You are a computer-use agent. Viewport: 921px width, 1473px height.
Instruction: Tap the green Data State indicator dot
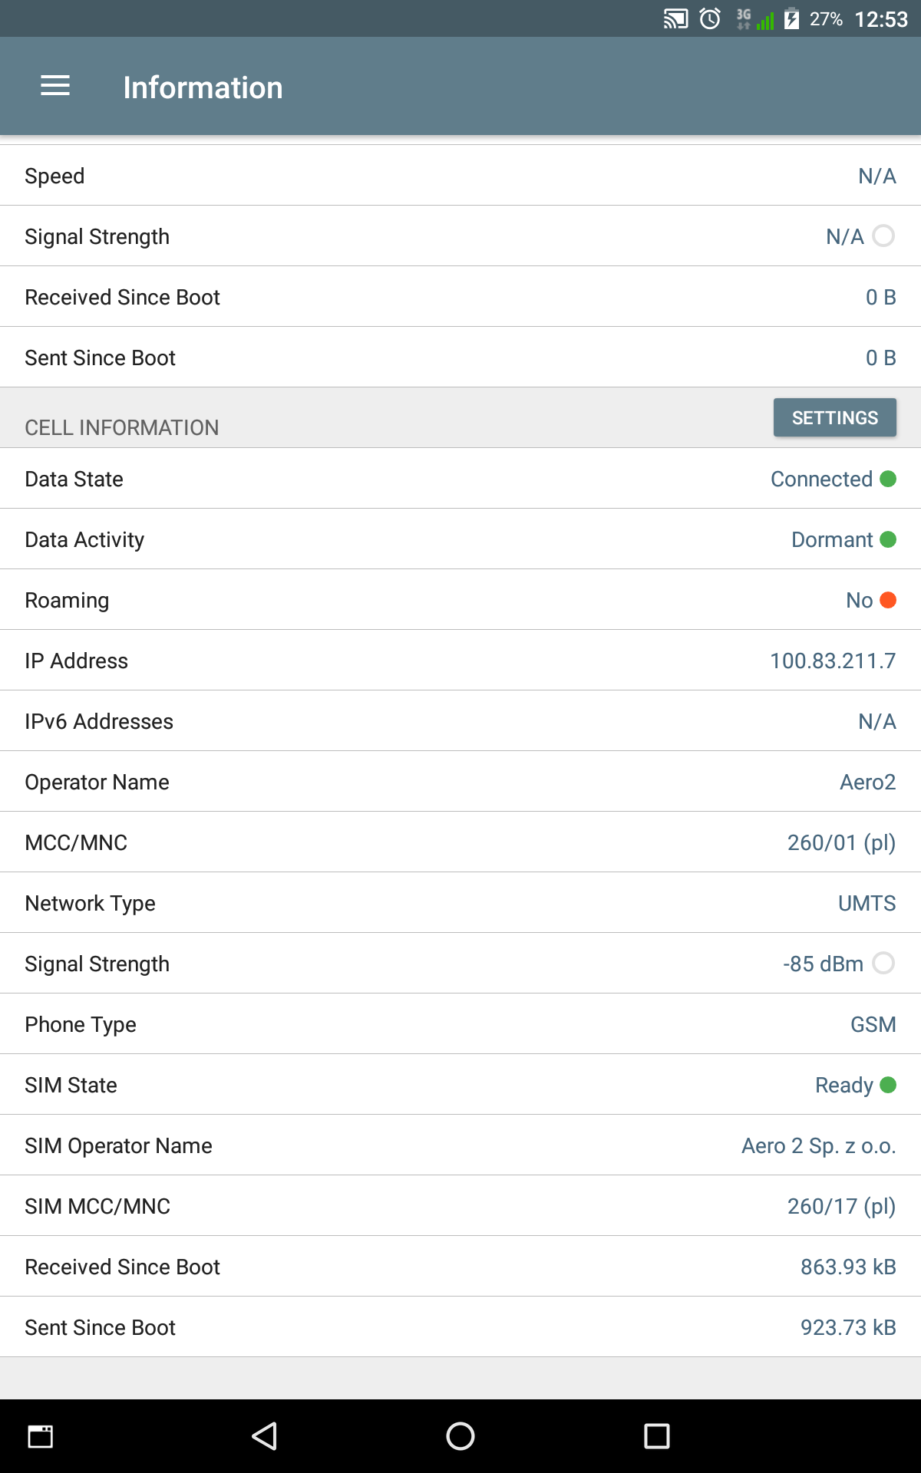(x=888, y=479)
